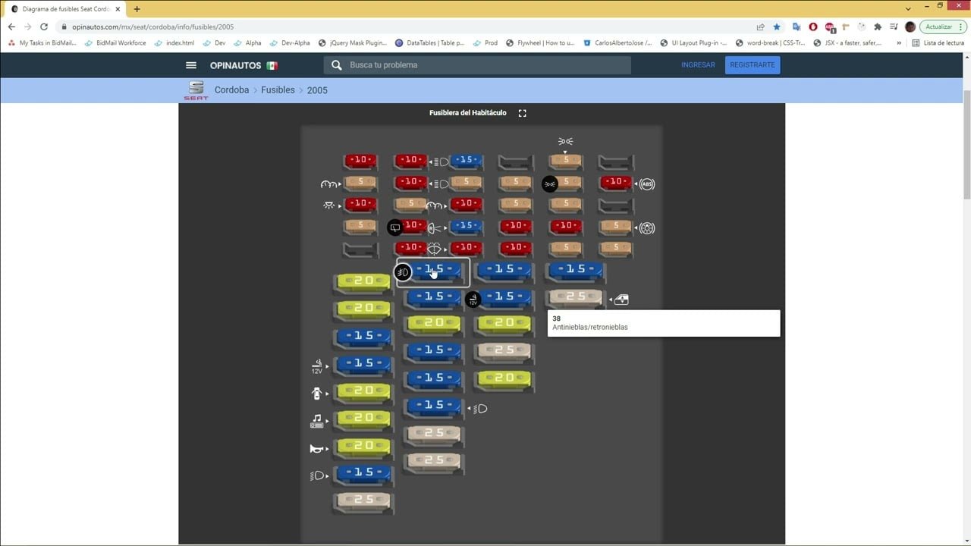Click the Mexico flag icon
The width and height of the screenshot is (971, 546).
click(272, 66)
